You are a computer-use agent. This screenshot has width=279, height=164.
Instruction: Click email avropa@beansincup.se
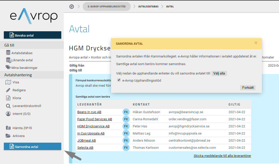(x=186, y=112)
